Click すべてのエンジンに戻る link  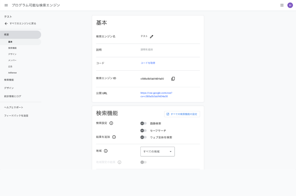click(23, 24)
